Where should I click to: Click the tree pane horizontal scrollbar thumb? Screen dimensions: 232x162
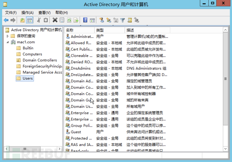coord(25,149)
